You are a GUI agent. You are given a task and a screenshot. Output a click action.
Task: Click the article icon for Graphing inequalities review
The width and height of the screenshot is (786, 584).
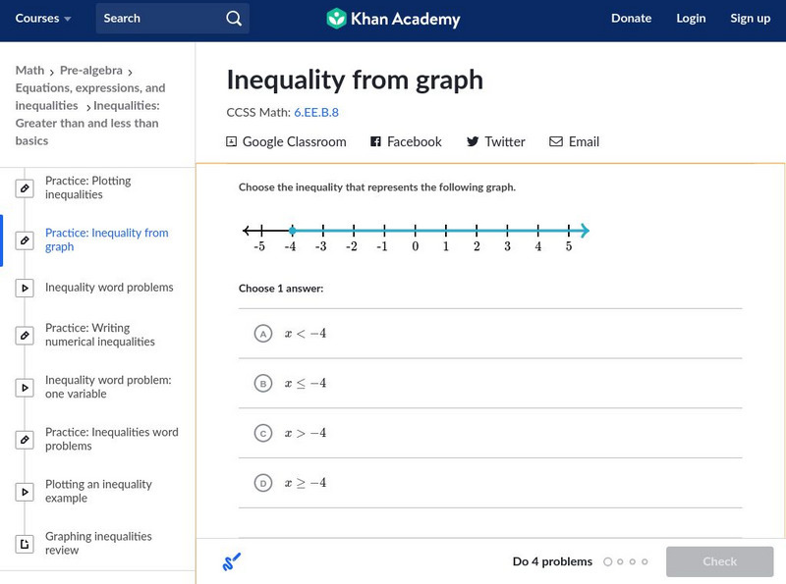tap(26, 544)
